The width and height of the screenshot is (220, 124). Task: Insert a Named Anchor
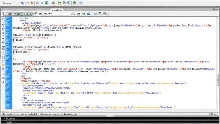pos(32,3)
